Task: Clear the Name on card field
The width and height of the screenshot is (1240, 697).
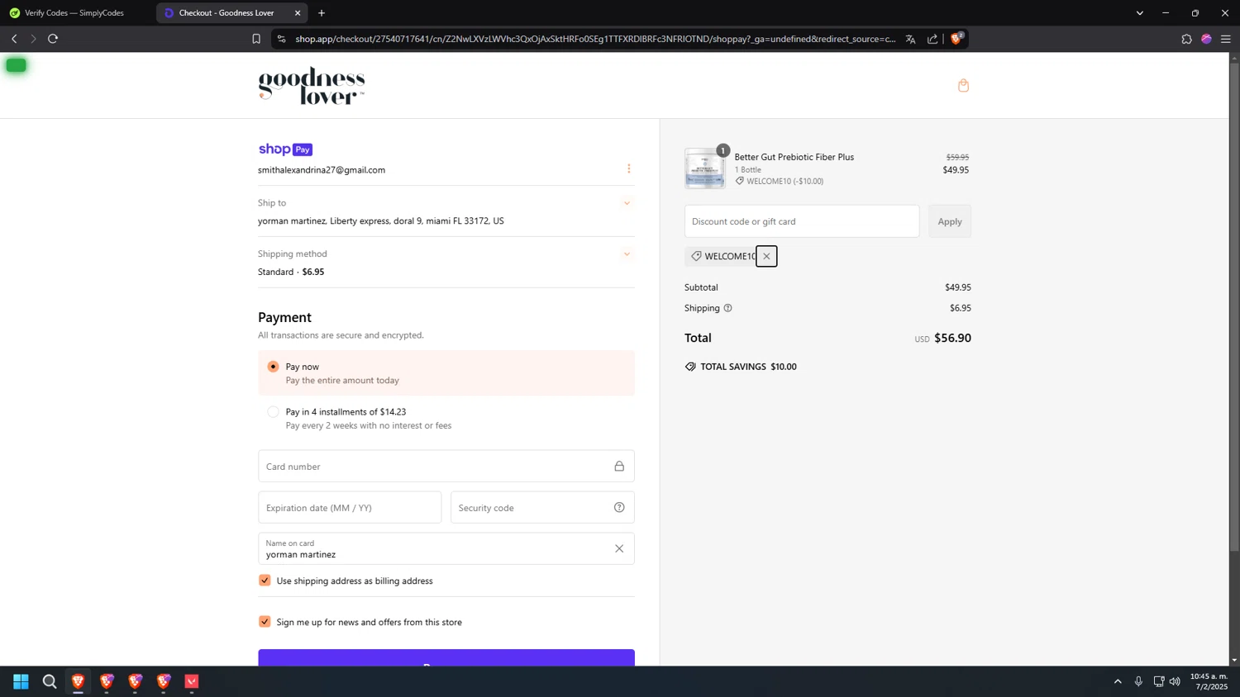Action: point(619,548)
